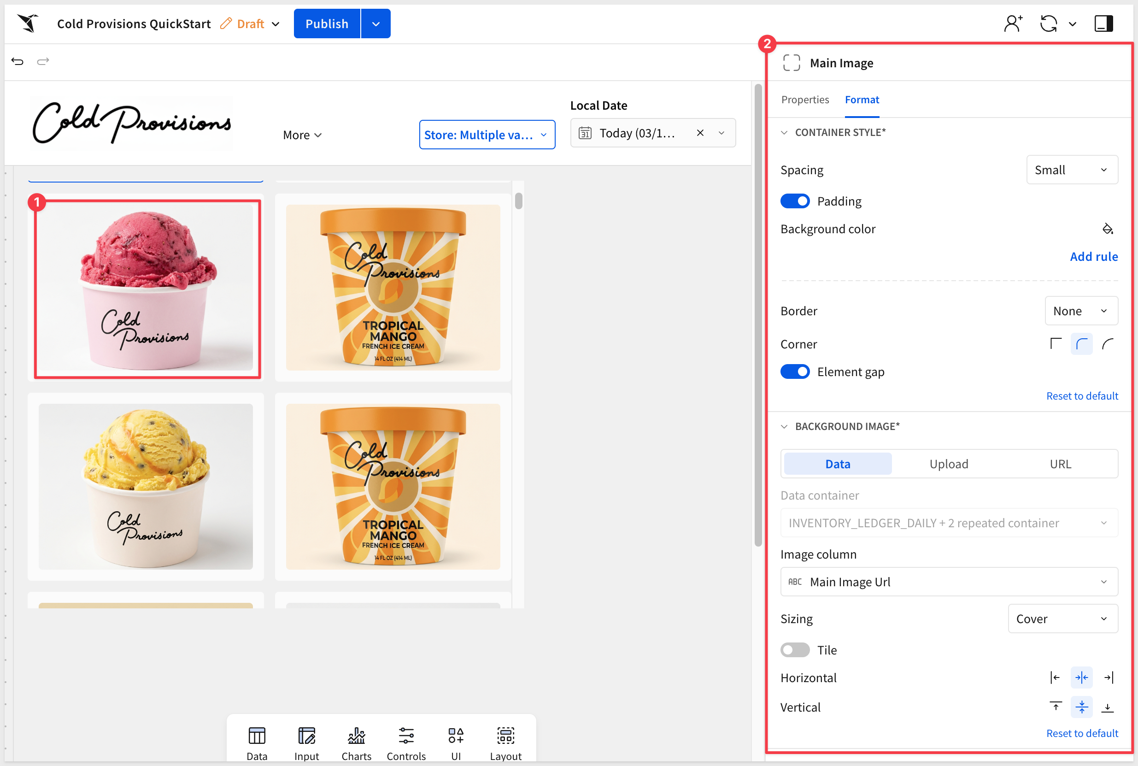Click the Add rule link
Image resolution: width=1138 pixels, height=766 pixels.
pyautogui.click(x=1094, y=256)
